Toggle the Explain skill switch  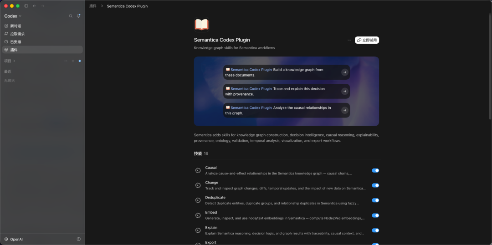point(375,230)
